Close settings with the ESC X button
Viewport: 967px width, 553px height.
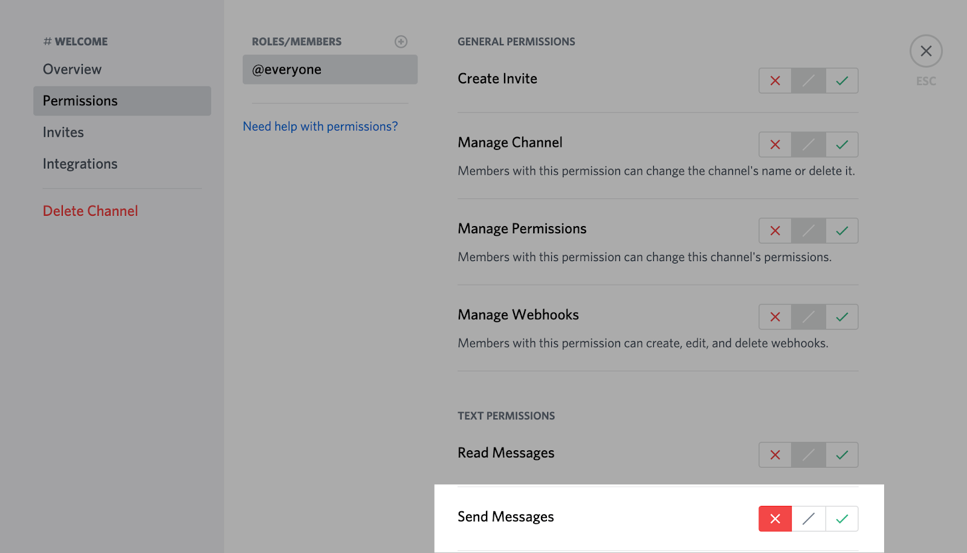pos(925,51)
